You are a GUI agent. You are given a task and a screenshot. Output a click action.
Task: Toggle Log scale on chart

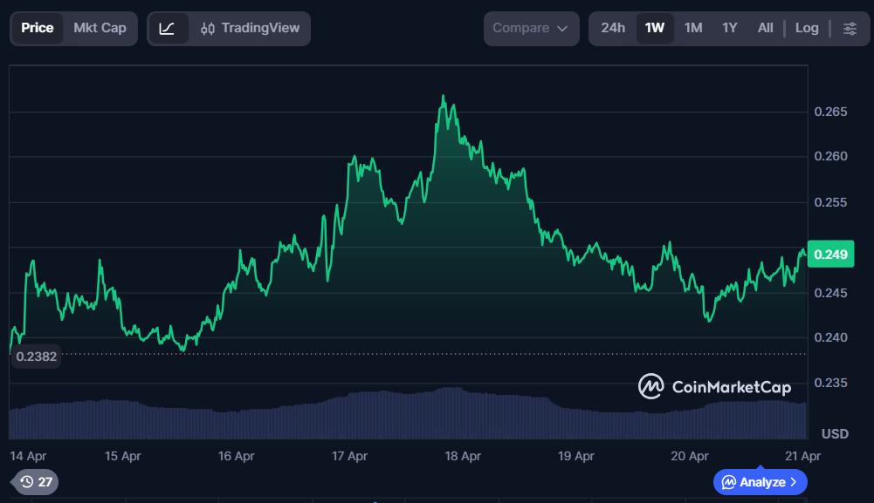click(x=807, y=28)
